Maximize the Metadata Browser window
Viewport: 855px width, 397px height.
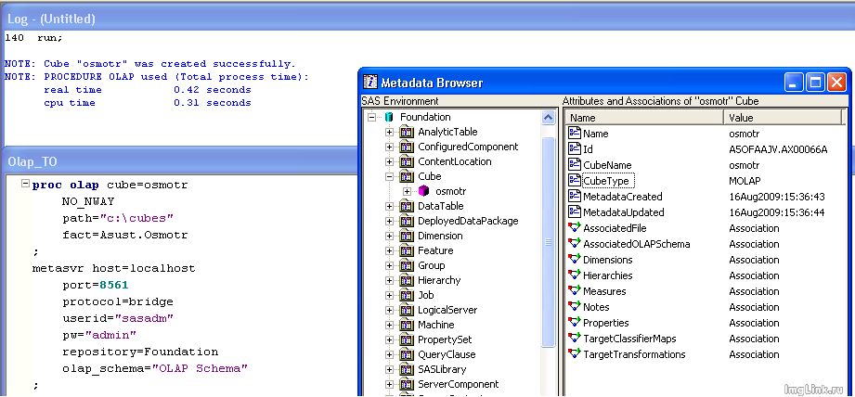(x=814, y=83)
